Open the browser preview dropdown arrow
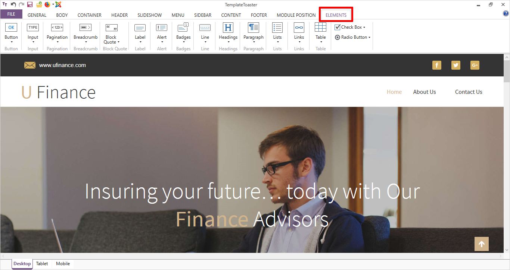The image size is (510, 270). (x=53, y=5)
